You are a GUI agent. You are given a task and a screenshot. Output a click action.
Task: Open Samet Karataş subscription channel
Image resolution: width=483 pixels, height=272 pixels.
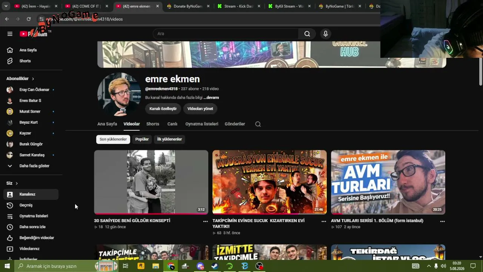[31, 155]
